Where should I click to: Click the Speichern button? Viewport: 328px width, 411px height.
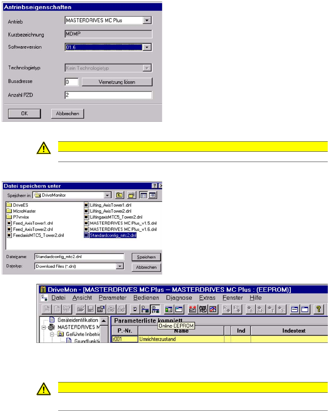tap(146, 257)
